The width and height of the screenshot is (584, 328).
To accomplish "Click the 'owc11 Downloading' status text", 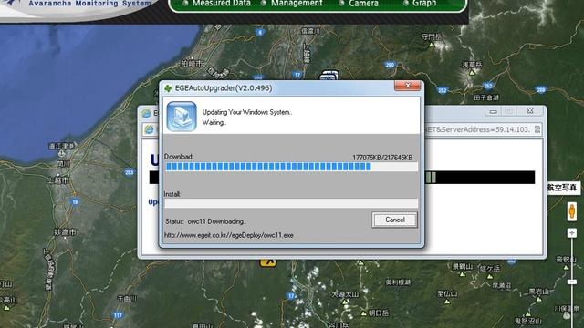I will [x=216, y=221].
